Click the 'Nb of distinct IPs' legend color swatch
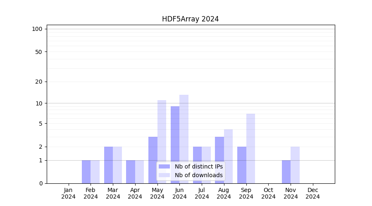This screenshot has height=206, width=372. click(164, 166)
